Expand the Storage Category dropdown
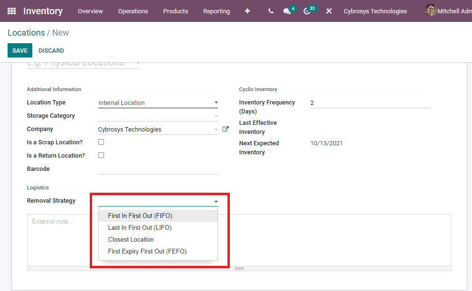Image resolution: width=472 pixels, height=291 pixels. point(216,115)
